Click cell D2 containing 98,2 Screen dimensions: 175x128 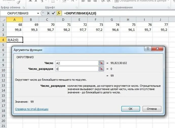tap(63, 30)
